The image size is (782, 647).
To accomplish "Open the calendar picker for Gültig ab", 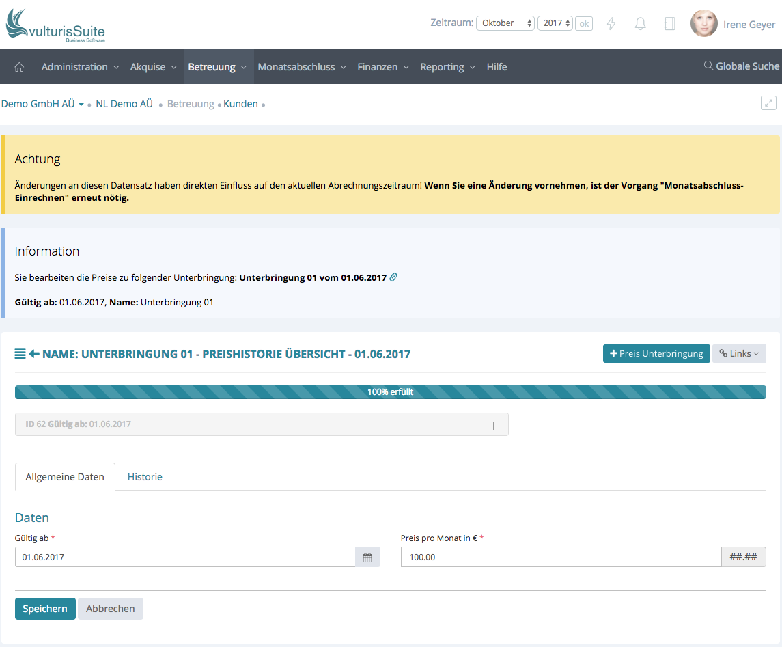I will (x=367, y=557).
